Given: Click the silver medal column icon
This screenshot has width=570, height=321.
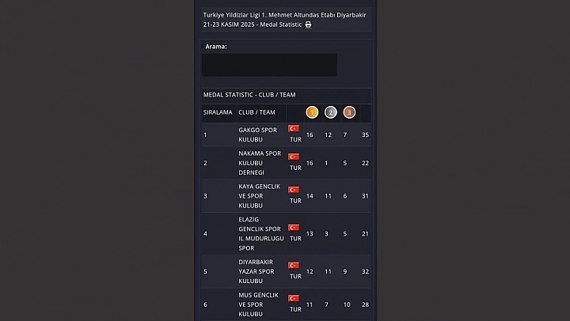Looking at the screenshot, I should (331, 112).
